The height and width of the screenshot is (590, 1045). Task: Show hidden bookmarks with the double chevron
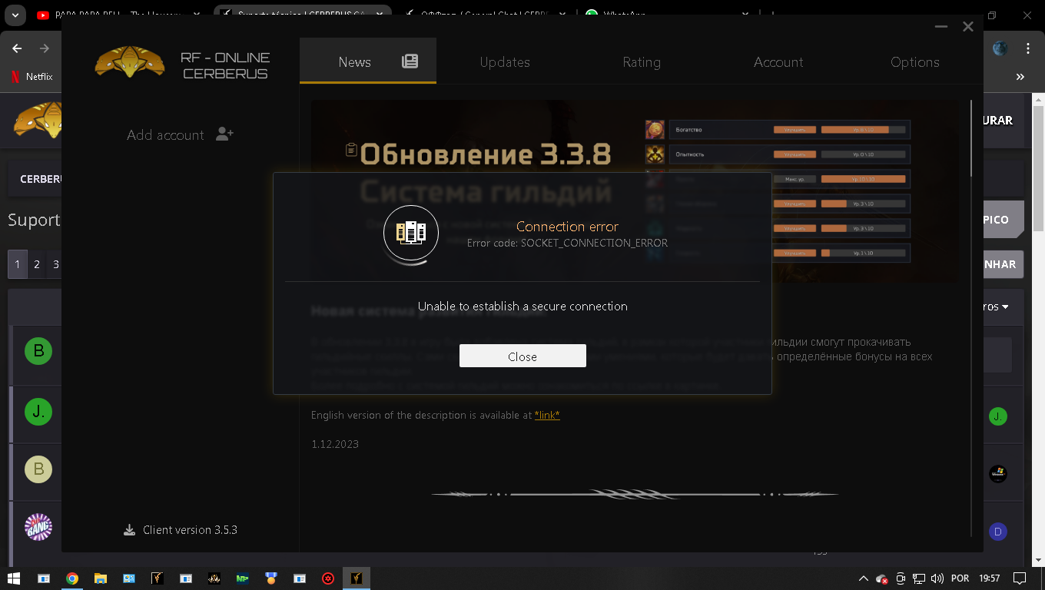[x=1020, y=77]
